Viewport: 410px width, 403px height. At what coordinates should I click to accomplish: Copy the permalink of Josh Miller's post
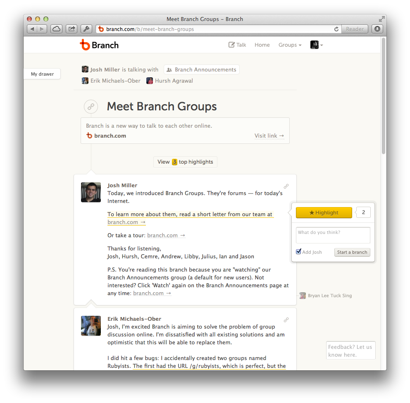coord(286,186)
